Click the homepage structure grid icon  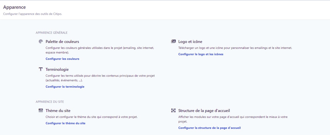tap(173, 111)
